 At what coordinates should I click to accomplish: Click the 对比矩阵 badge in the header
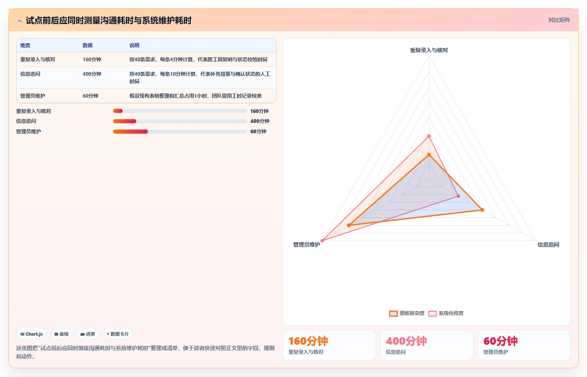559,20
